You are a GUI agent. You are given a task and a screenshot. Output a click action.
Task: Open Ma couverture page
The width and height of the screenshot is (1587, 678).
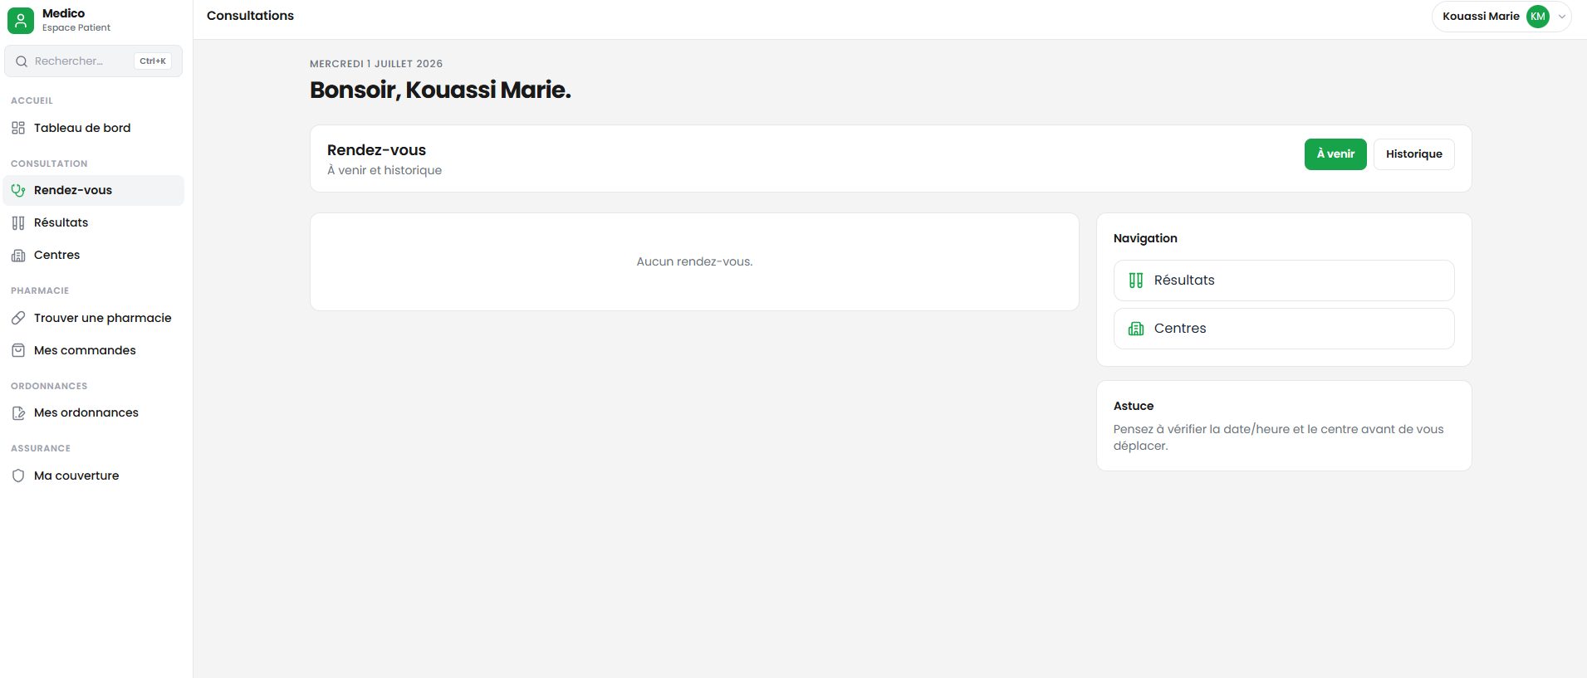[94, 476]
